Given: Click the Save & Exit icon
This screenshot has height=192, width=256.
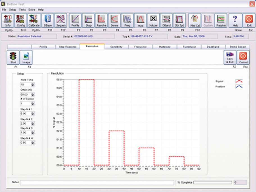Looking at the screenshot, I should pos(230,57).
